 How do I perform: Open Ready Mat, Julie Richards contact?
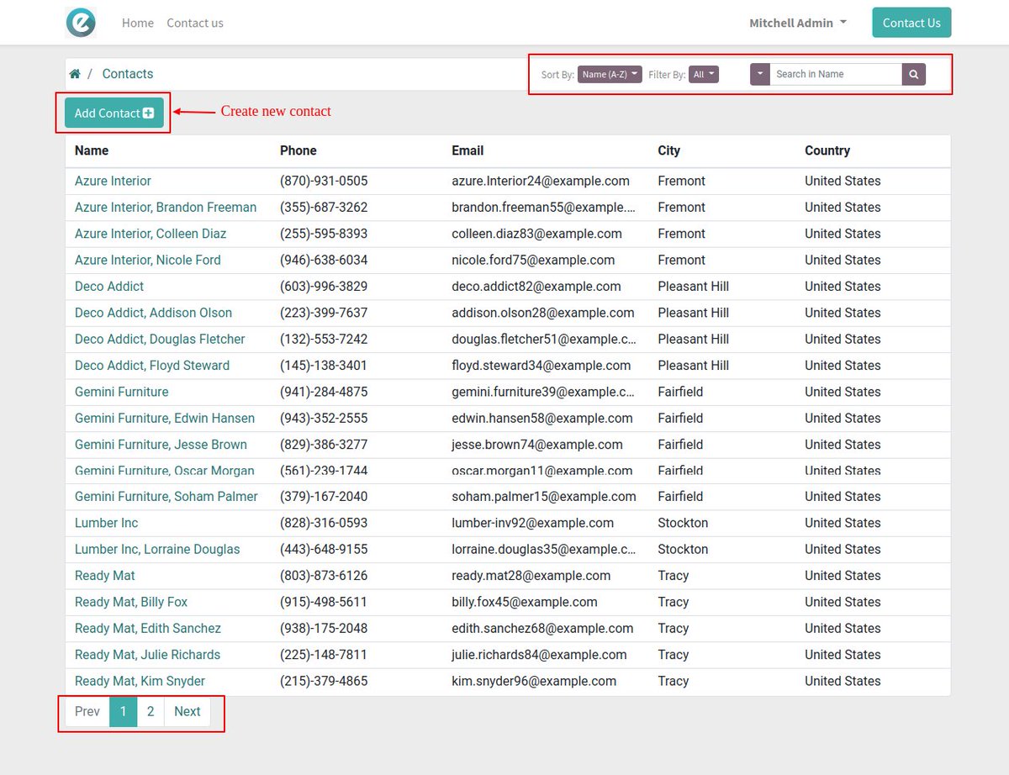coord(147,655)
